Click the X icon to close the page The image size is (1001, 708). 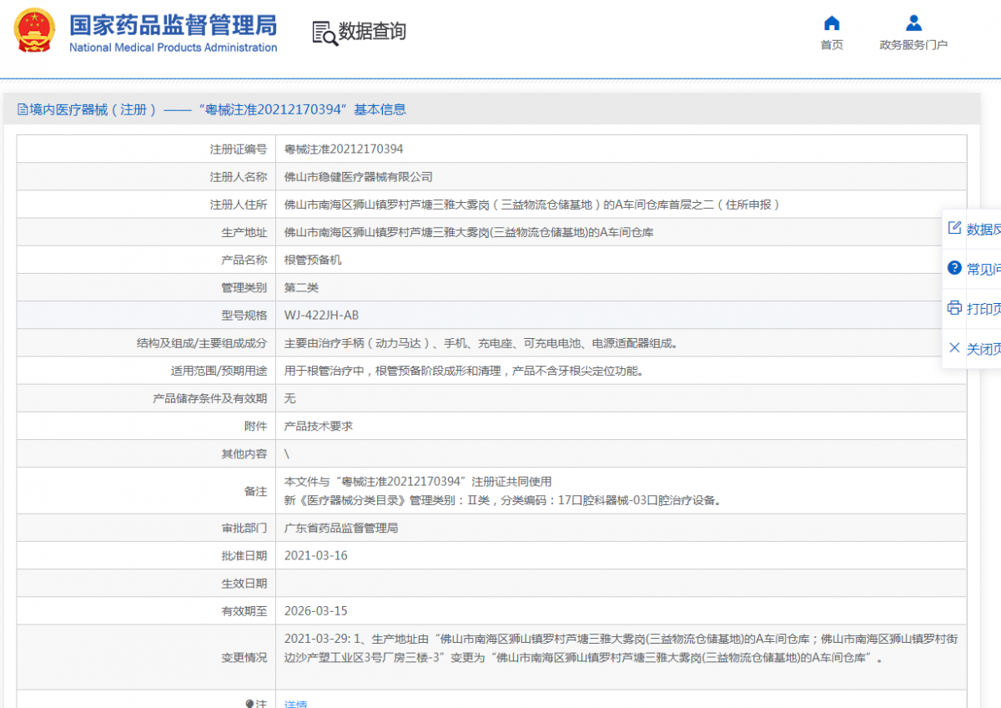pos(955,348)
